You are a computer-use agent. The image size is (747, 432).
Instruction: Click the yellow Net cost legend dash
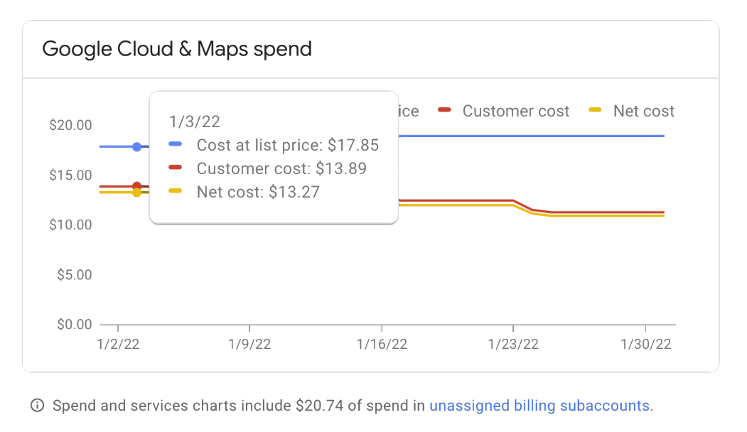596,111
